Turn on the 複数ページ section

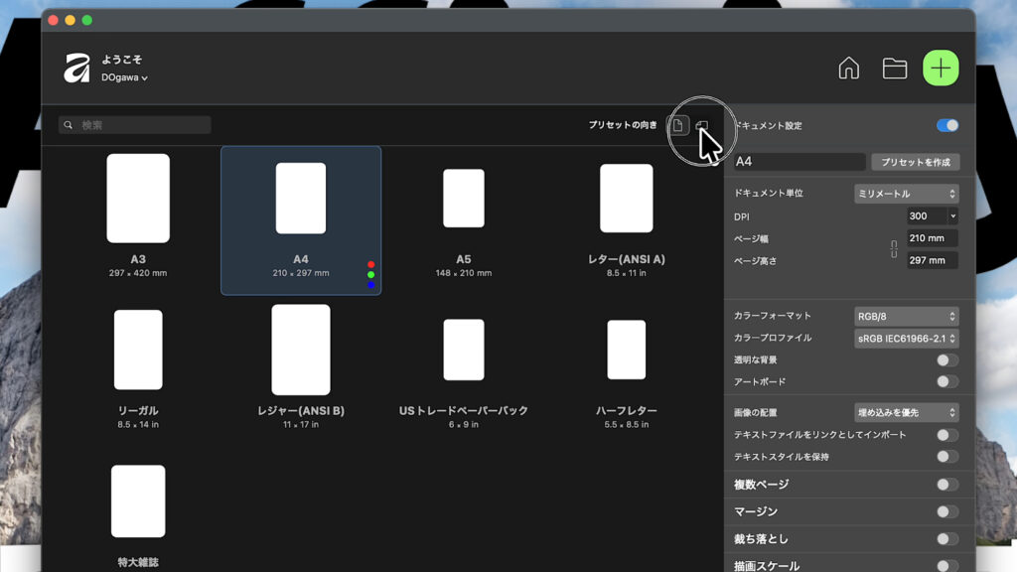tap(947, 485)
